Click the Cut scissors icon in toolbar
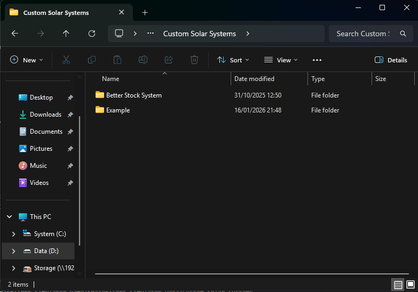Image resolution: width=418 pixels, height=292 pixels. [x=66, y=60]
